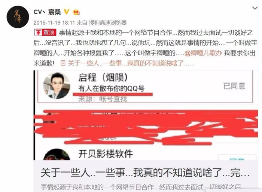Image resolution: width=262 pixels, height=192 pixels.
Task: Click the 开贝影楼软件 entry name
Action: (x=106, y=154)
